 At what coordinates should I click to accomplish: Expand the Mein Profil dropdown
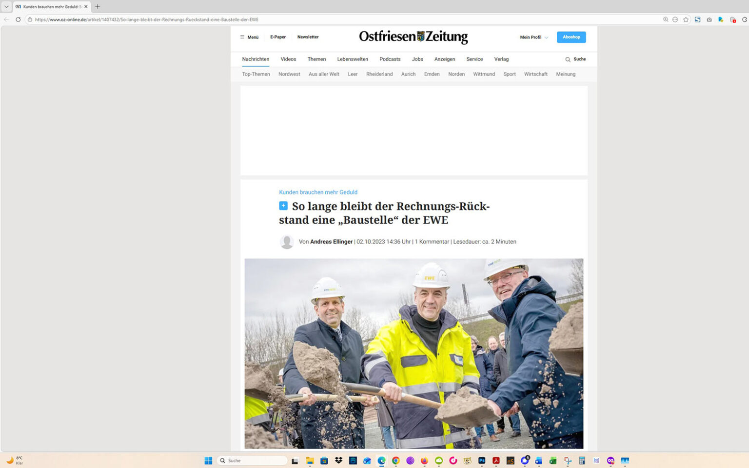[x=533, y=37]
